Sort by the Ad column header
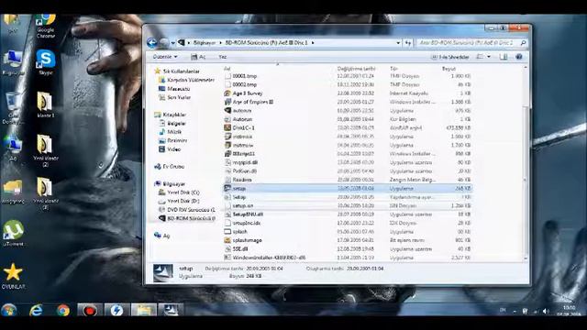The width and height of the screenshot is (587, 330). point(227,69)
